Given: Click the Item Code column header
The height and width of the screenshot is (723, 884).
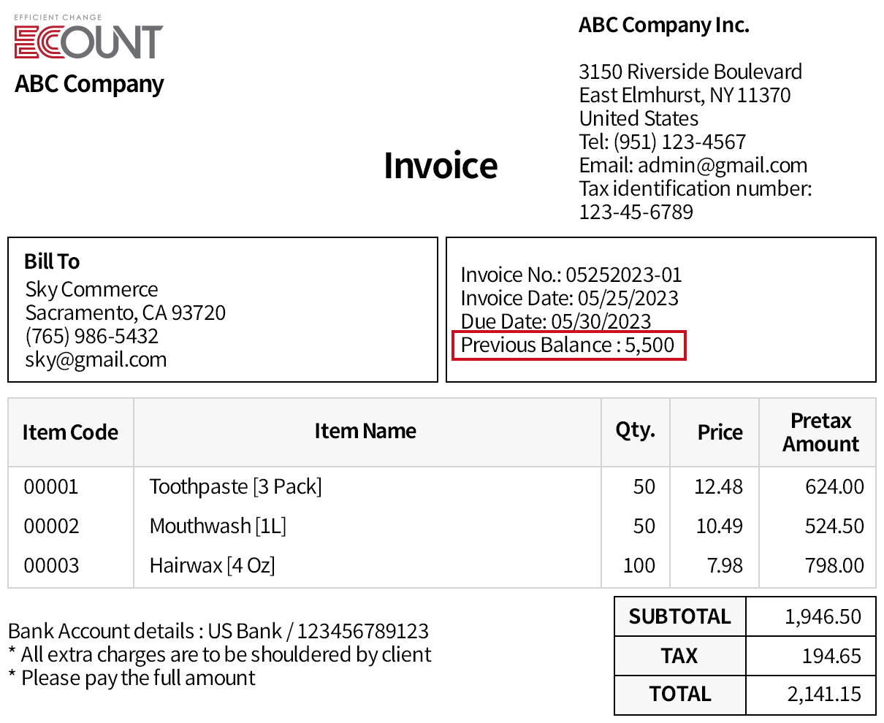Looking at the screenshot, I should tap(70, 432).
